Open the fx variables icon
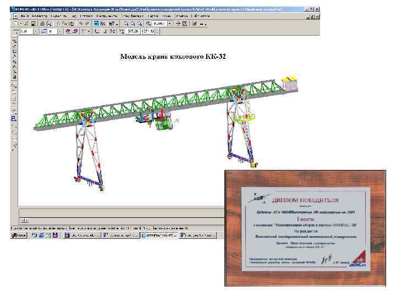This screenshot has height=297, width=396. [102, 24]
